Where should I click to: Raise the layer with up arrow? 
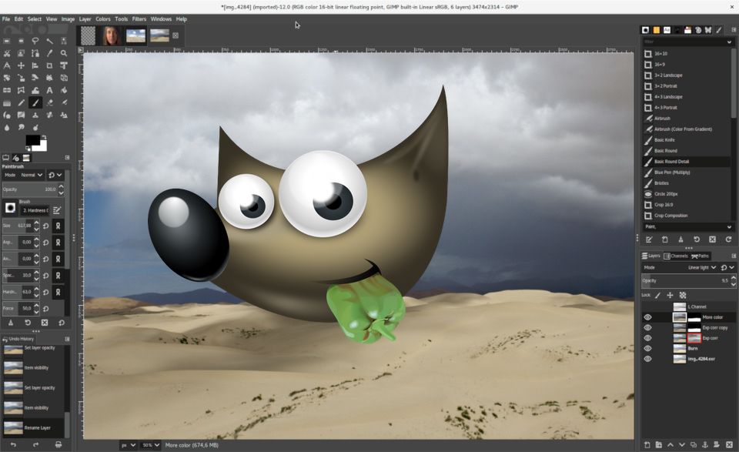pyautogui.click(x=670, y=444)
